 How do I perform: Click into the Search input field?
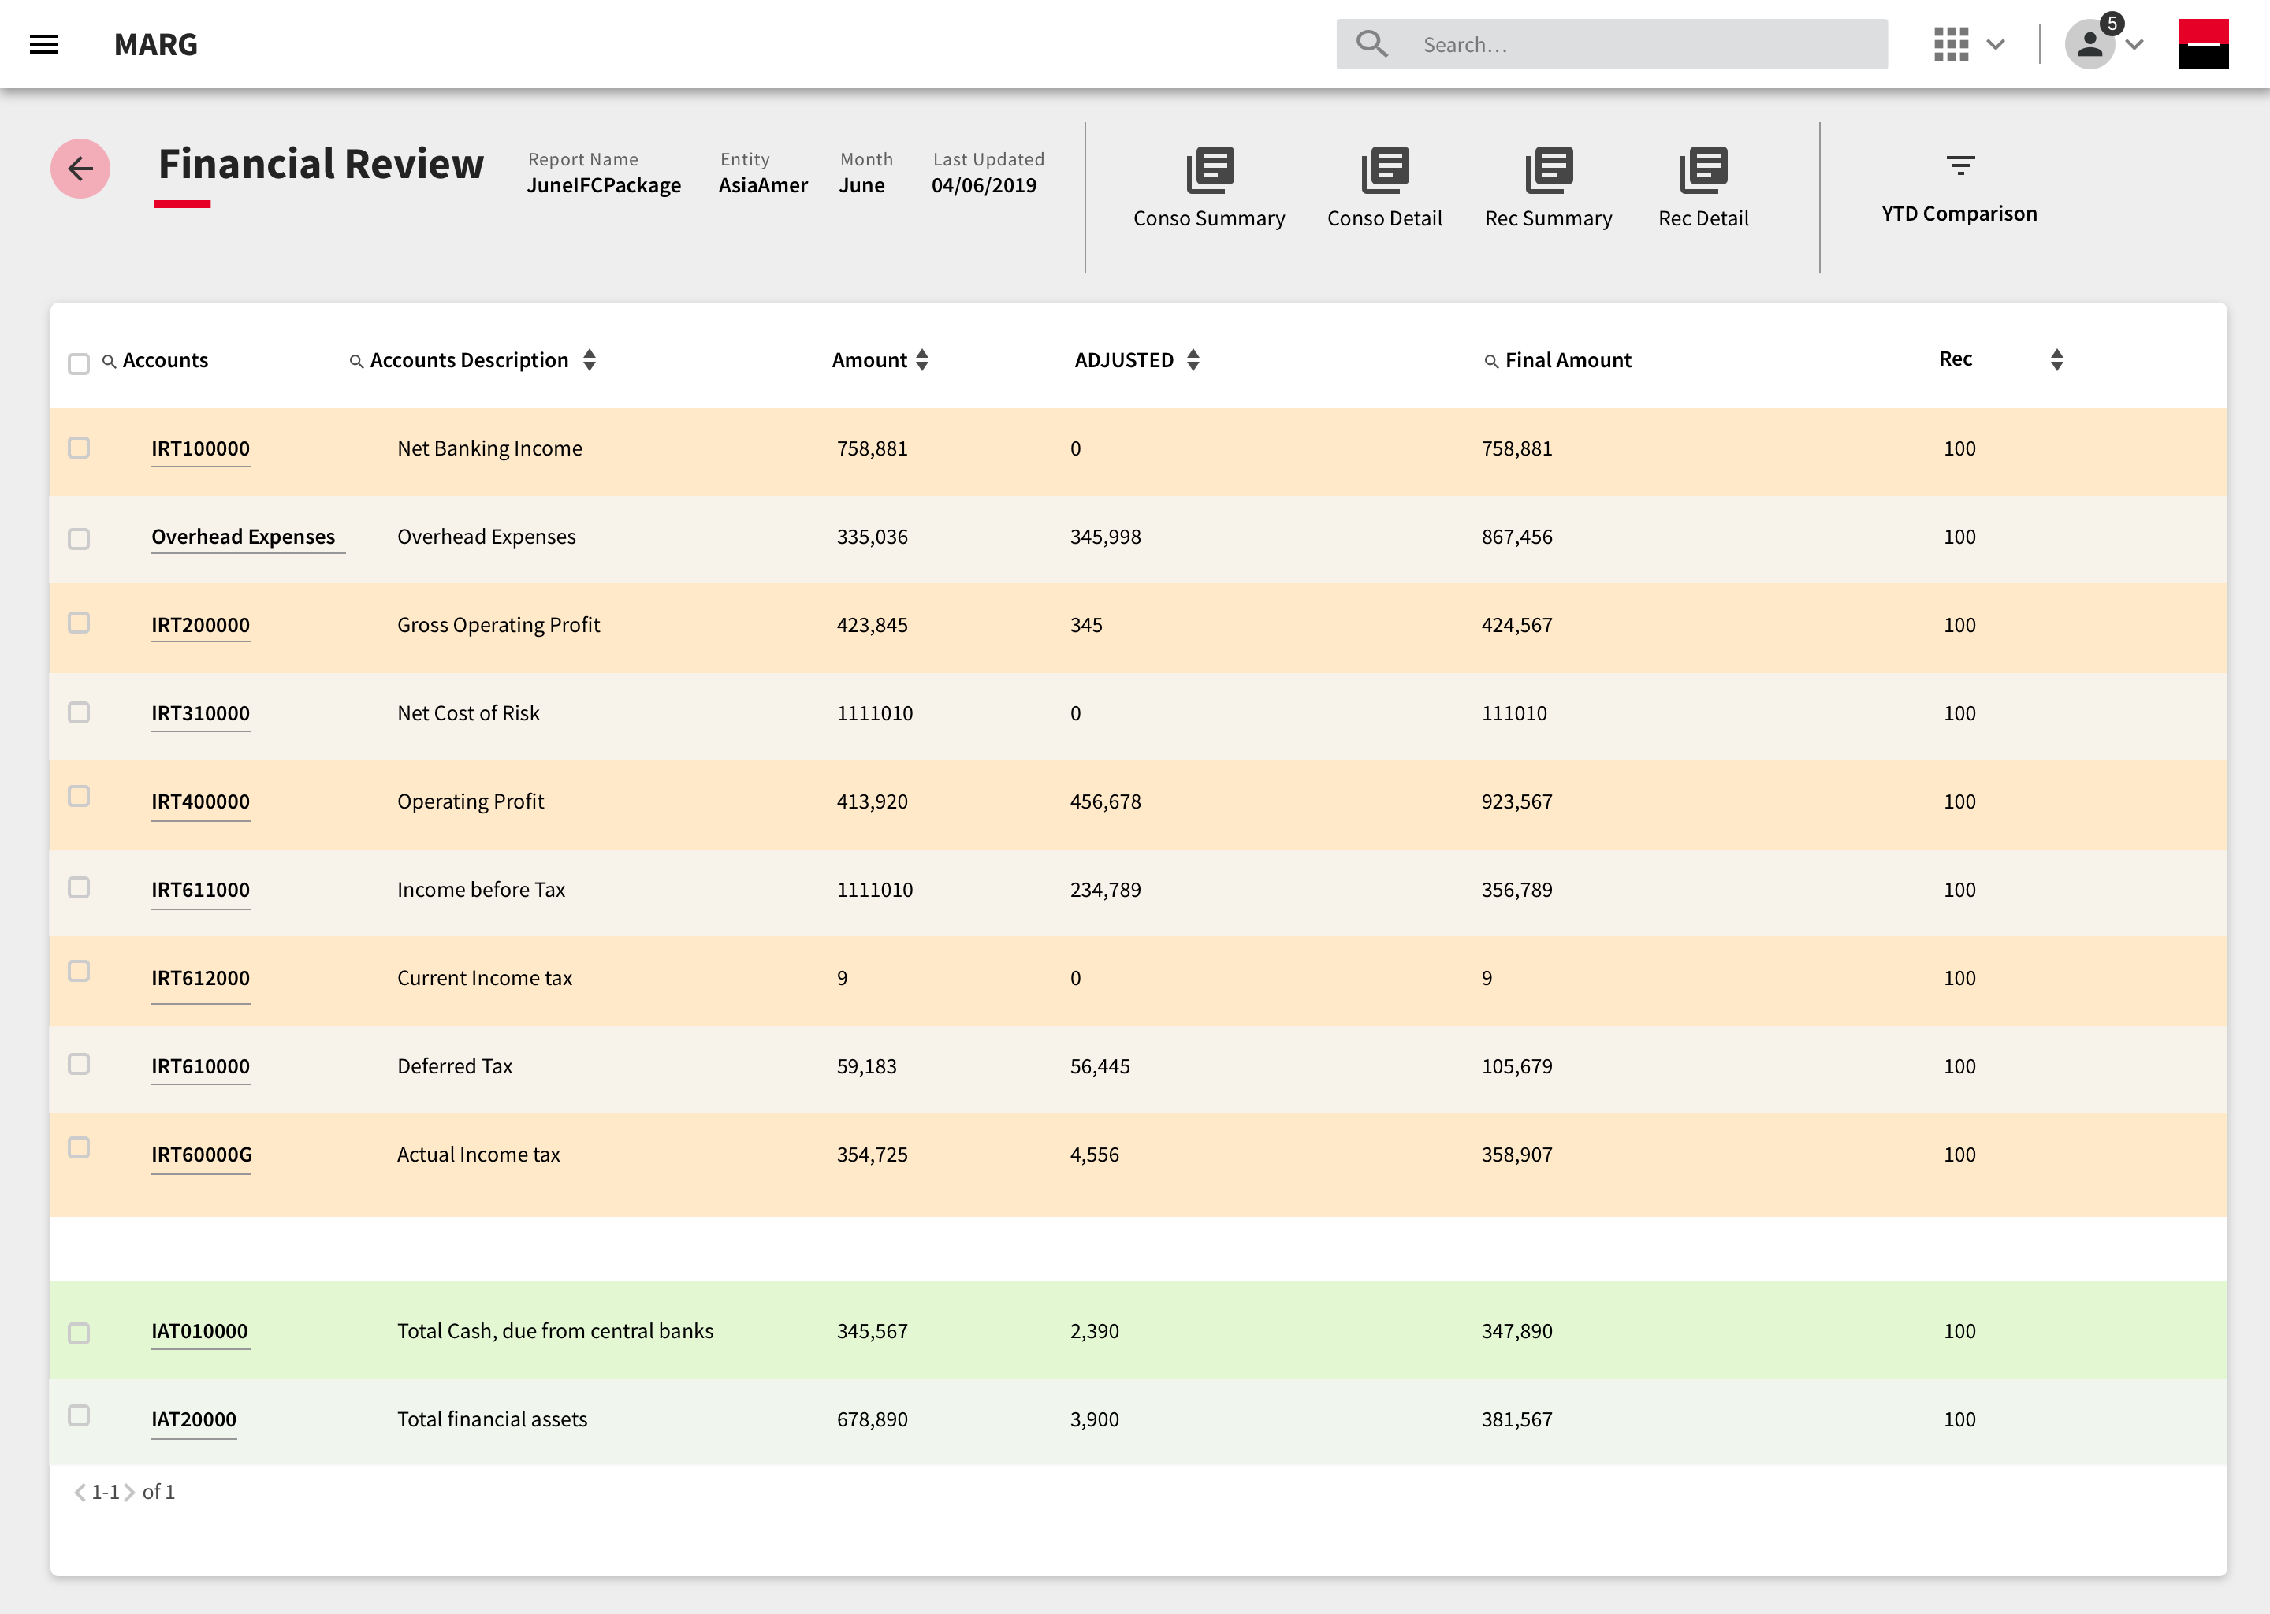point(1611,45)
